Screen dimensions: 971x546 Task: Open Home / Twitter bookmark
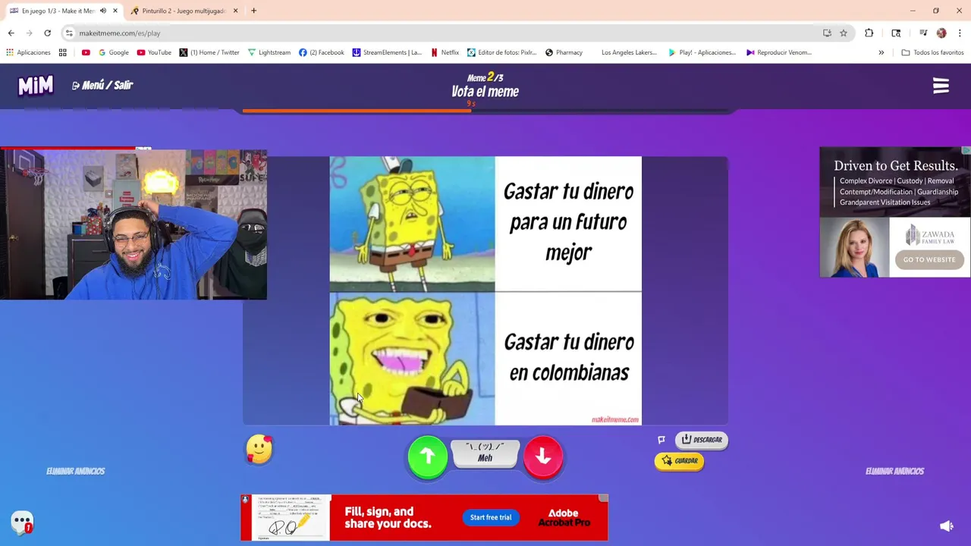pos(209,52)
